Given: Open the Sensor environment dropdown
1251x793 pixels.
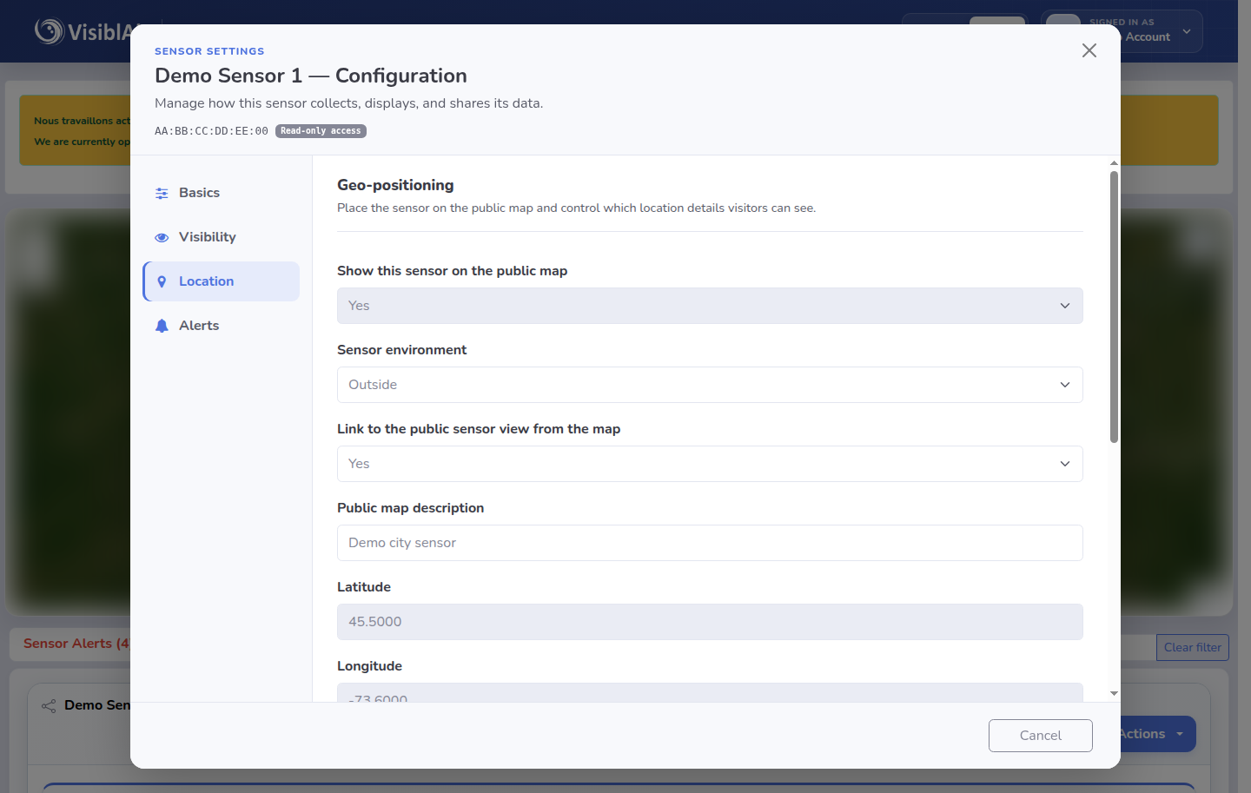Looking at the screenshot, I should pos(710,385).
